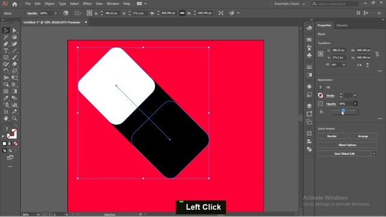386x217 pixels.
Task: Open the Color panel icon in dock
Action: [x=309, y=28]
